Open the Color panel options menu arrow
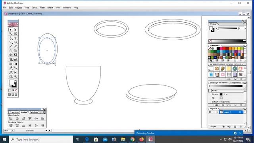This screenshot has height=143, width=254. tap(245, 24)
